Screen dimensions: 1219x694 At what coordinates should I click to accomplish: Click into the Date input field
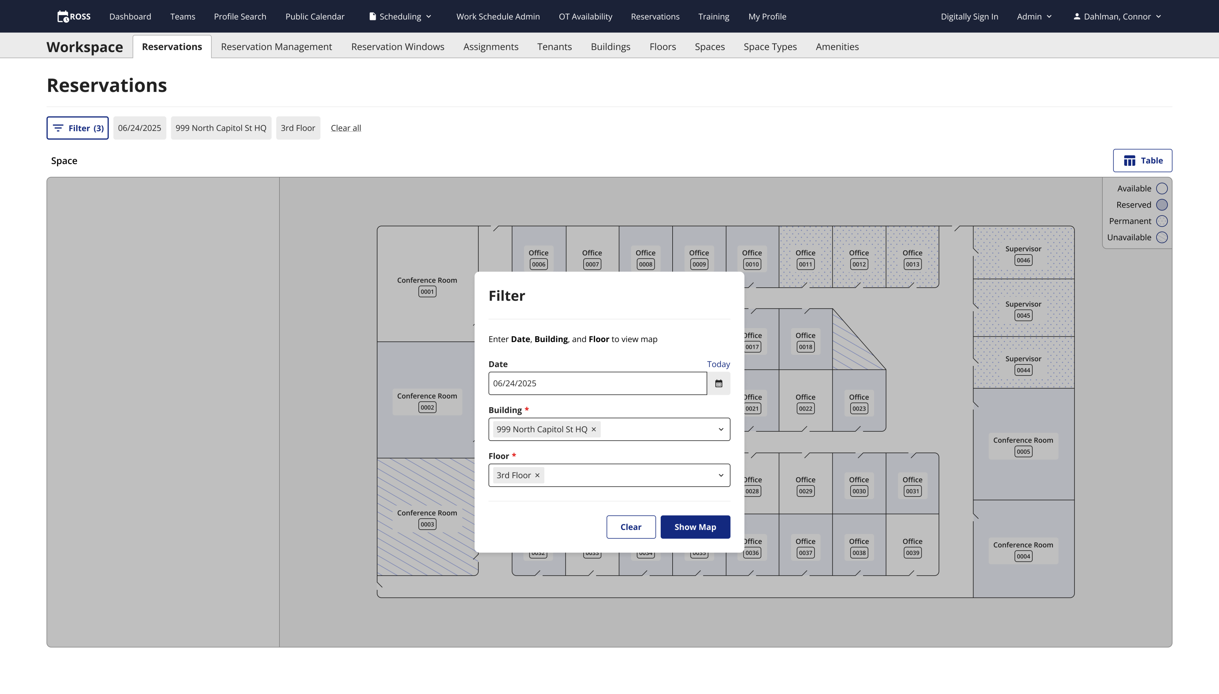[x=597, y=383]
